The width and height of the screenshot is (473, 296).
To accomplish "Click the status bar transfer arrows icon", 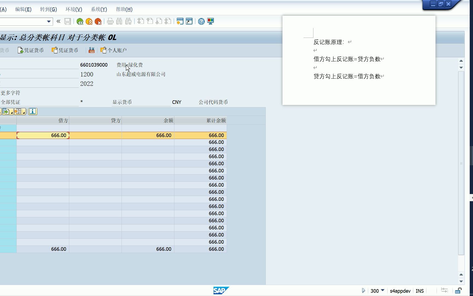I will pos(444,290).
